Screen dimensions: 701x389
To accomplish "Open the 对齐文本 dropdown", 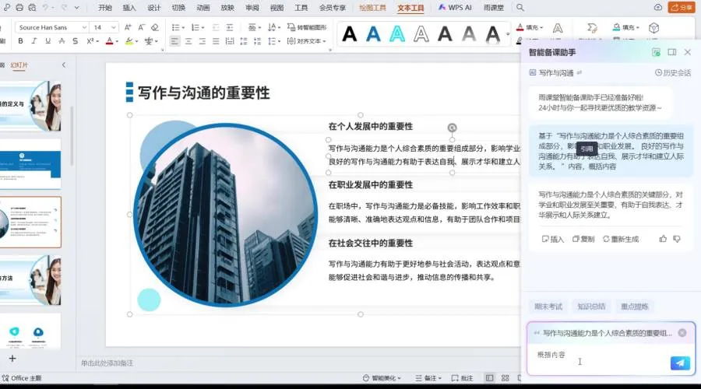I will [306, 41].
